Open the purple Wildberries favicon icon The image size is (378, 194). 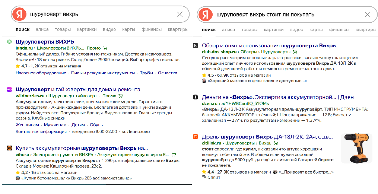pyautogui.click(x=9, y=89)
